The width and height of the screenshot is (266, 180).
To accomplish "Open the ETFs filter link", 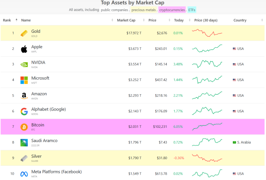I will point(192,10).
